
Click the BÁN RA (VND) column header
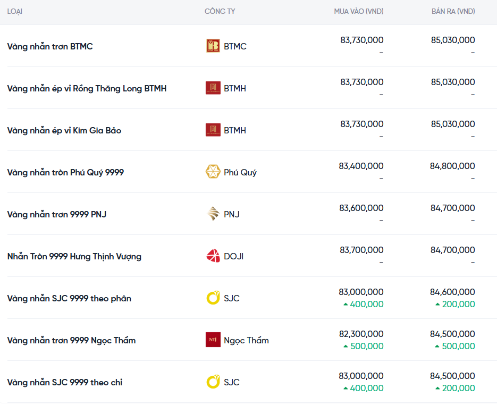453,11
